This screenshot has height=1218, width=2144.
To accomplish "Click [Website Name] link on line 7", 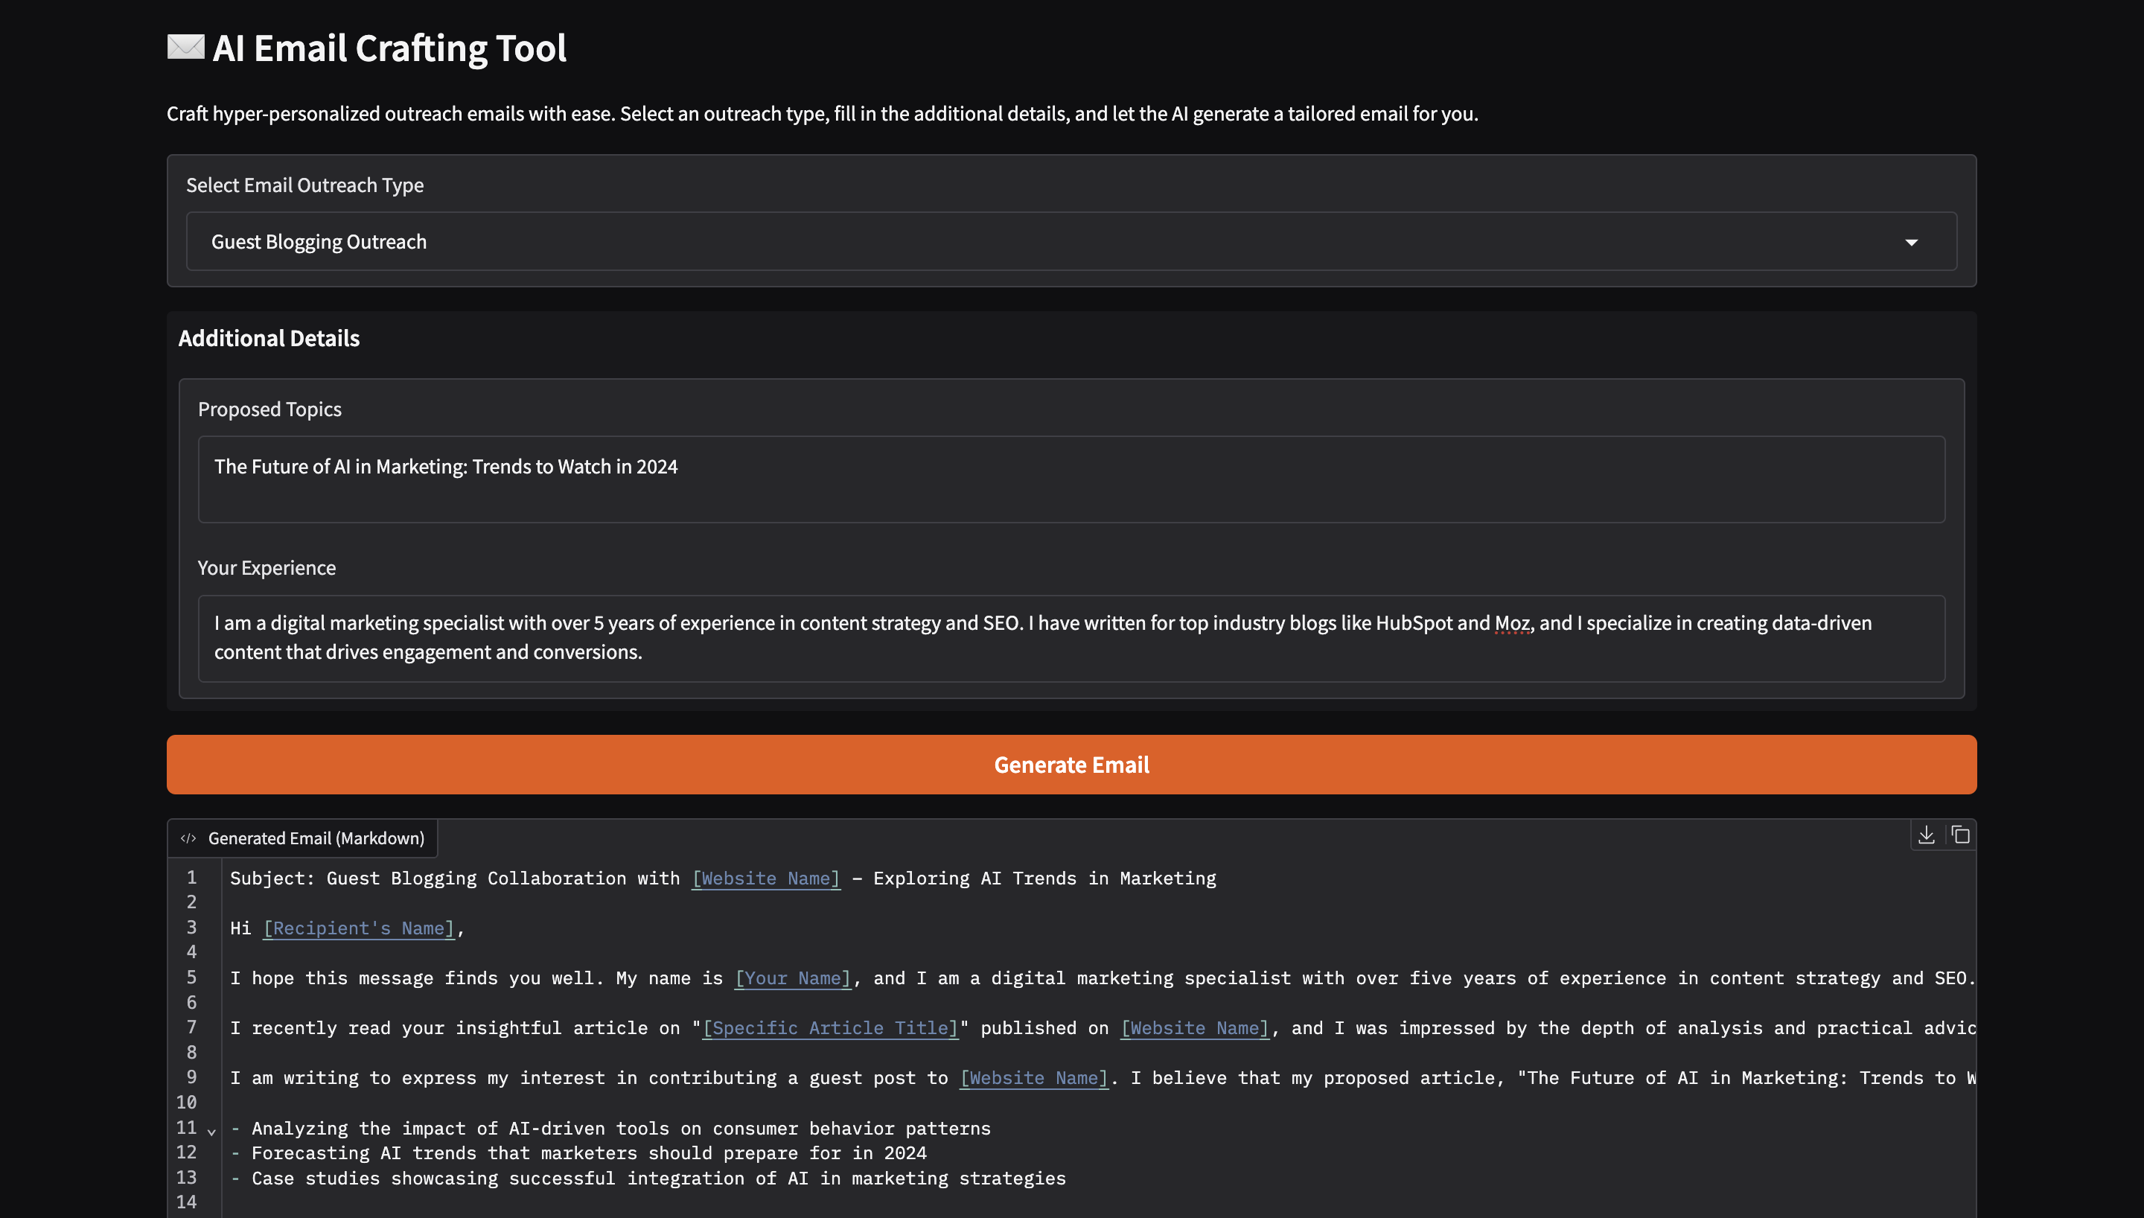I will [x=1194, y=1028].
